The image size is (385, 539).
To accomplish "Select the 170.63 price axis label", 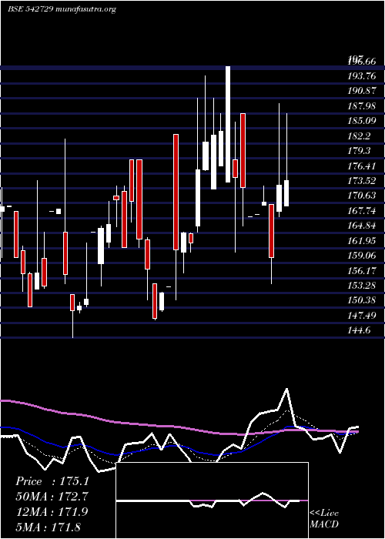I will click(362, 196).
